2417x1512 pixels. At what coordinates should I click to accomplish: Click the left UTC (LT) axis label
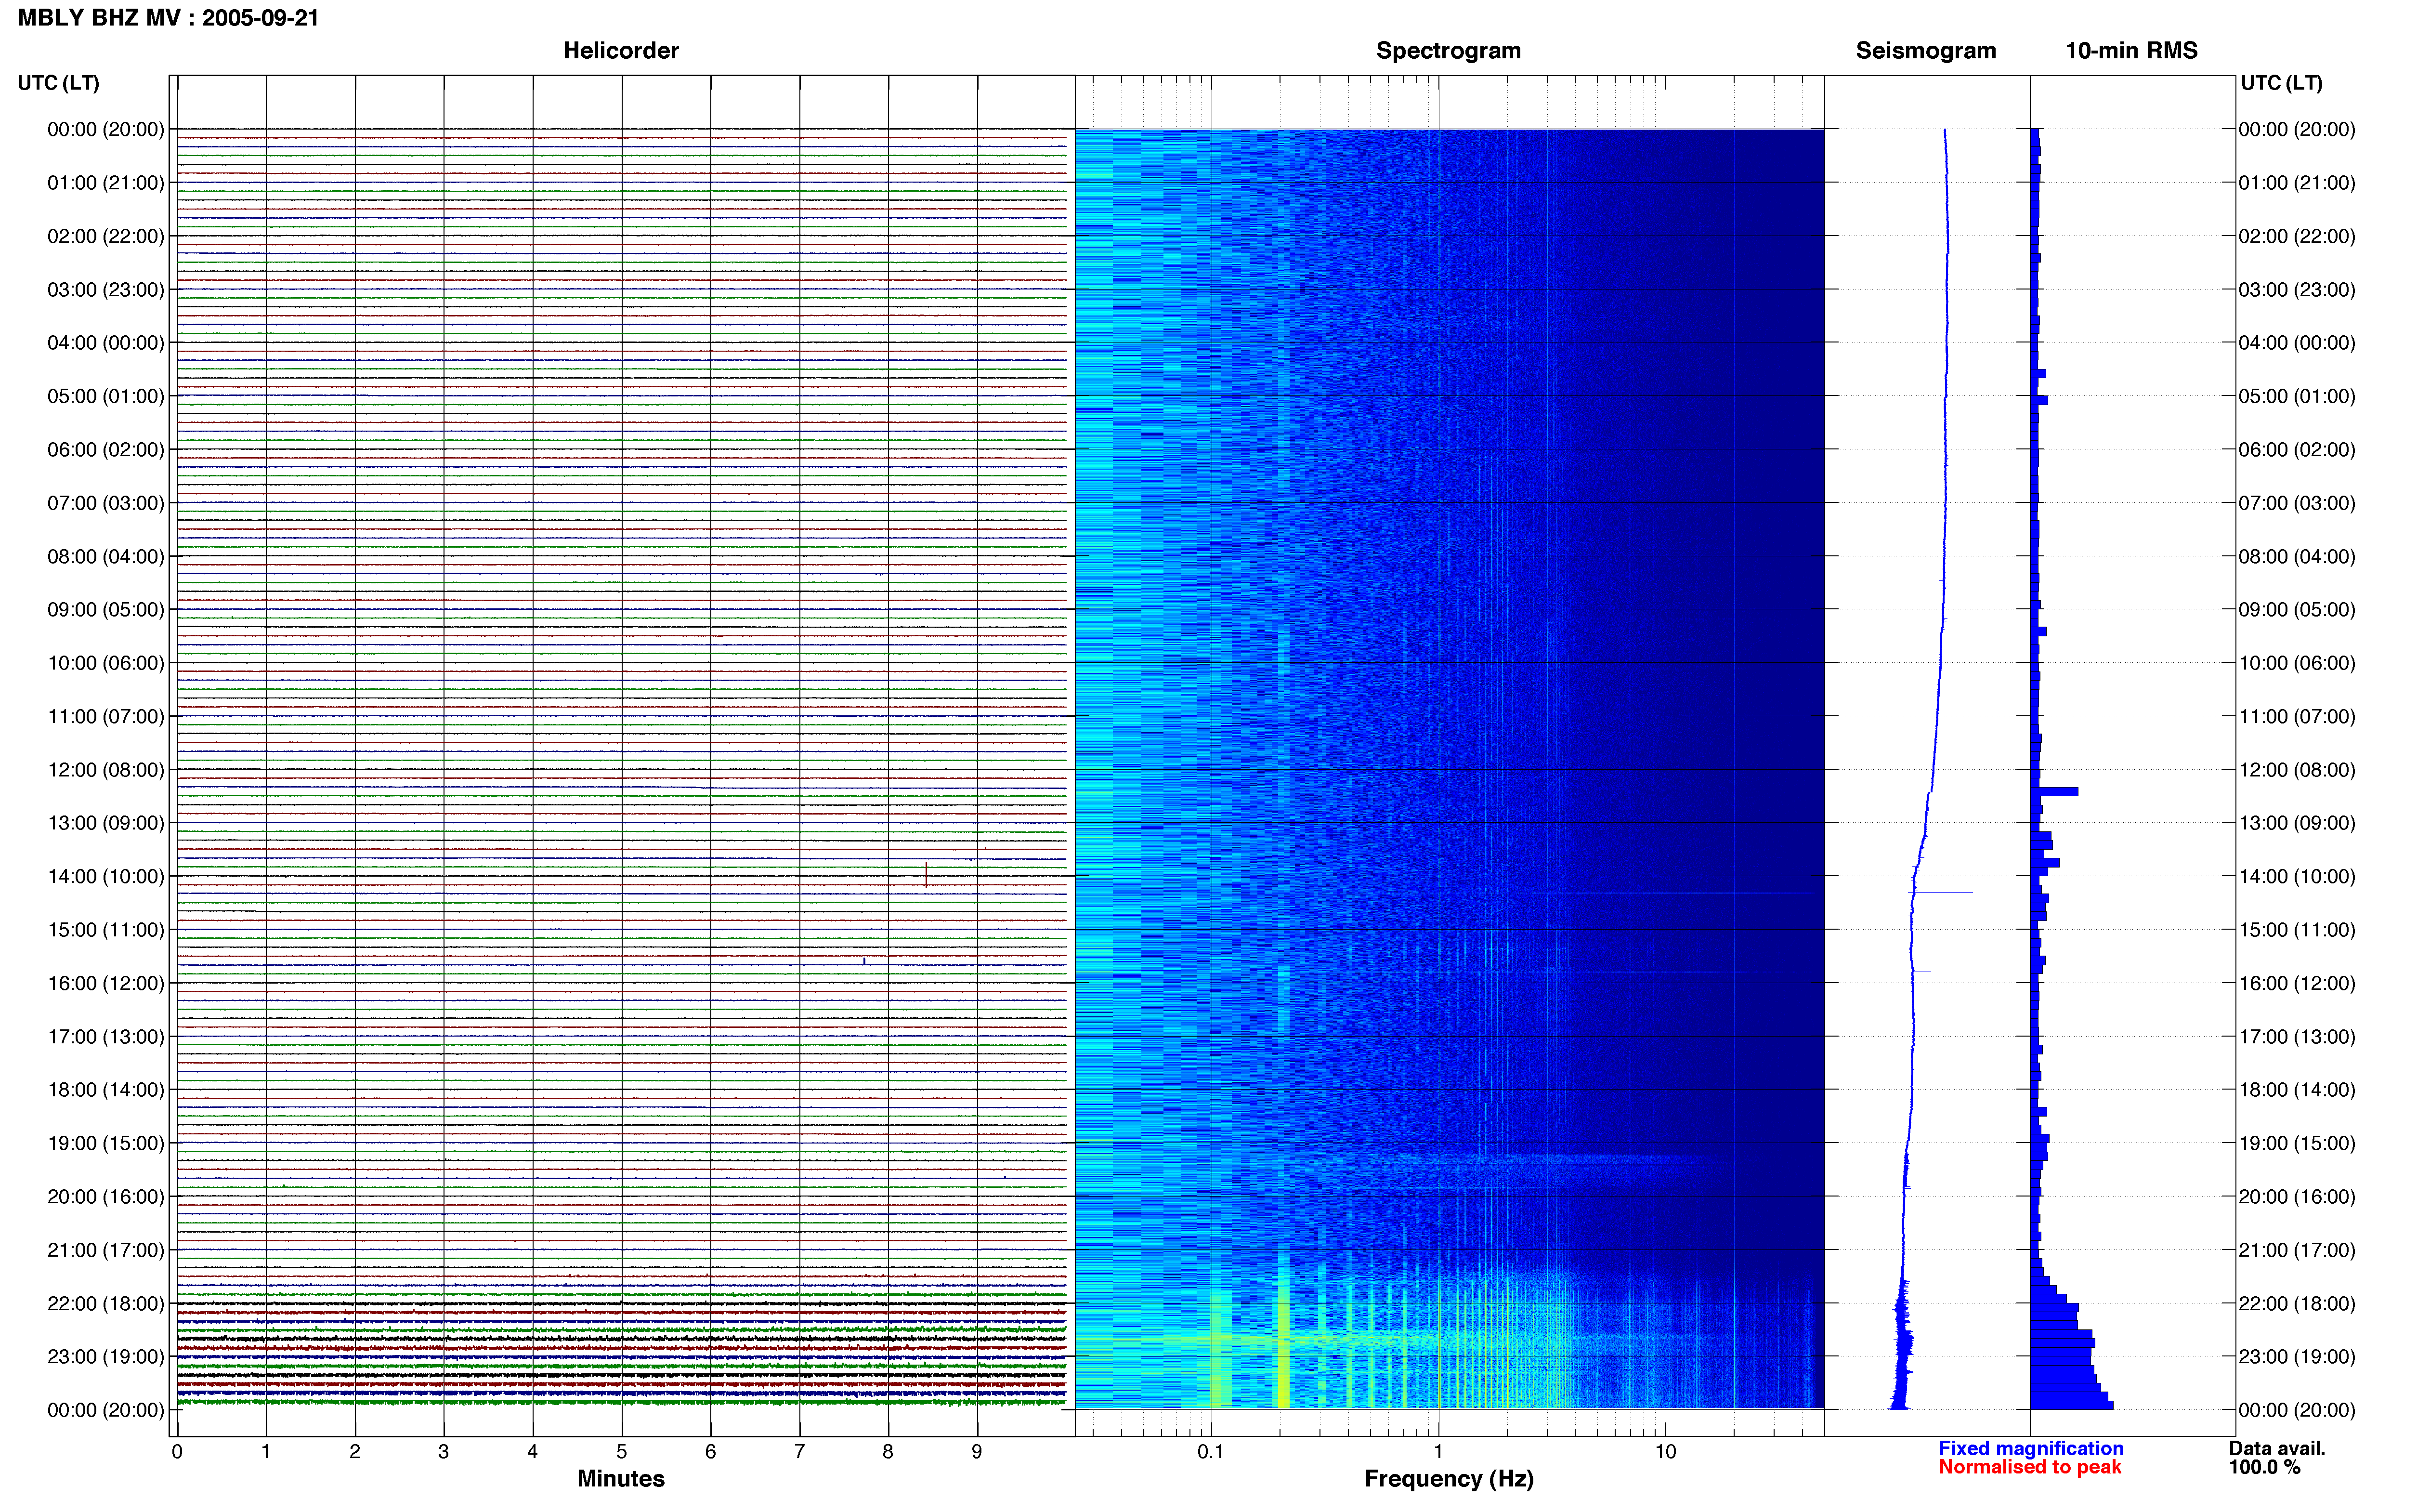point(58,83)
